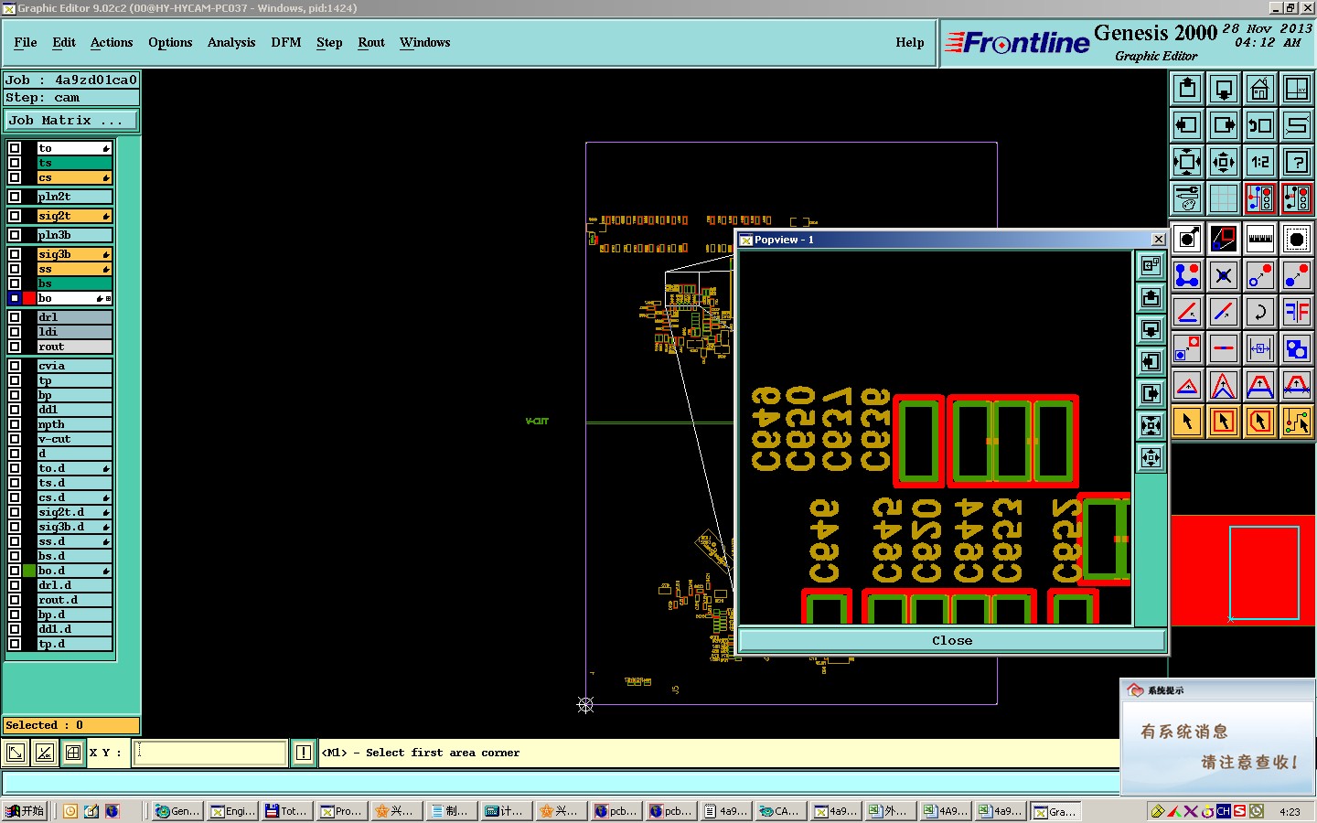Toggle the 'bo' layer checkbox

coord(15,298)
